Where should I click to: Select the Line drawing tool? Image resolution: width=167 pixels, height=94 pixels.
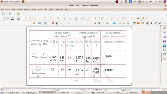tap(26, 18)
